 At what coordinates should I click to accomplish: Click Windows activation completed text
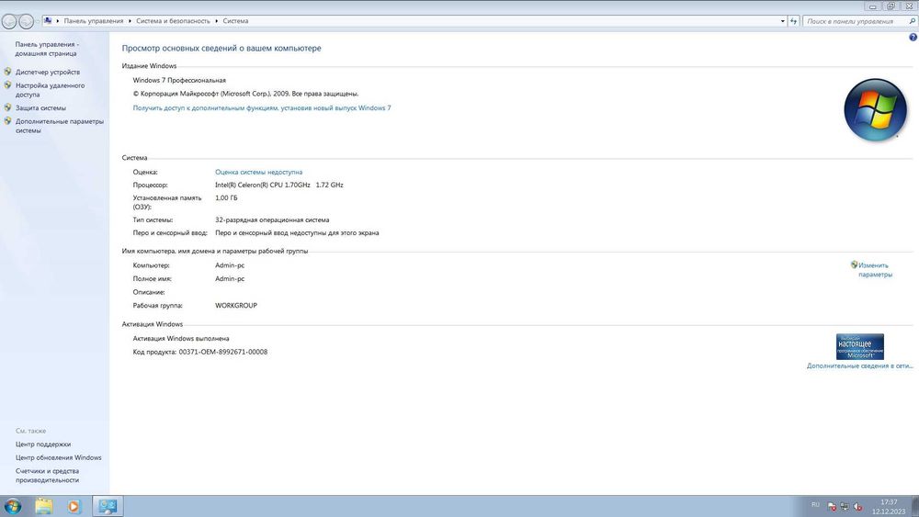(180, 339)
